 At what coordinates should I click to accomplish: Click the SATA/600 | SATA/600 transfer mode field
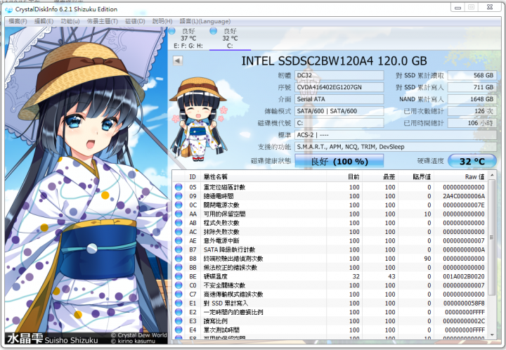click(x=339, y=111)
